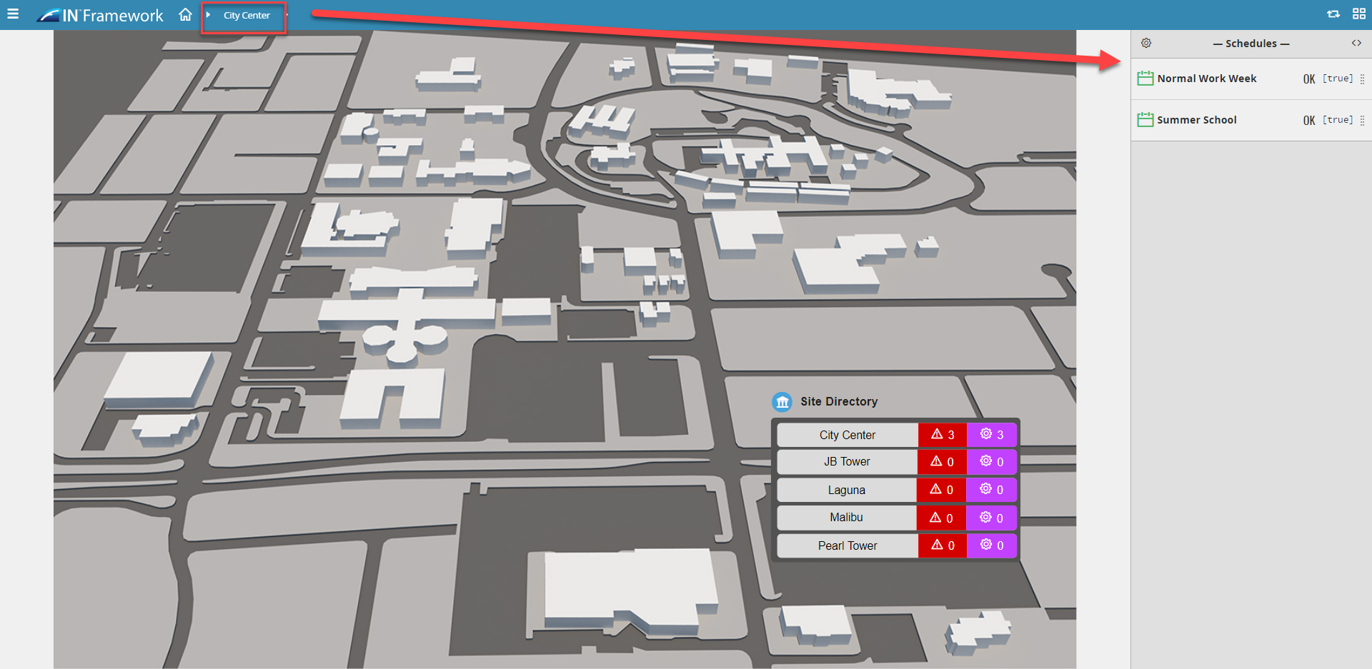Open Schedules panel settings gear

(1146, 43)
